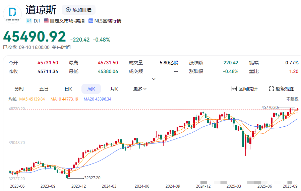Select the 周K chart tab
The height and width of the screenshot is (191, 301).
point(91,89)
